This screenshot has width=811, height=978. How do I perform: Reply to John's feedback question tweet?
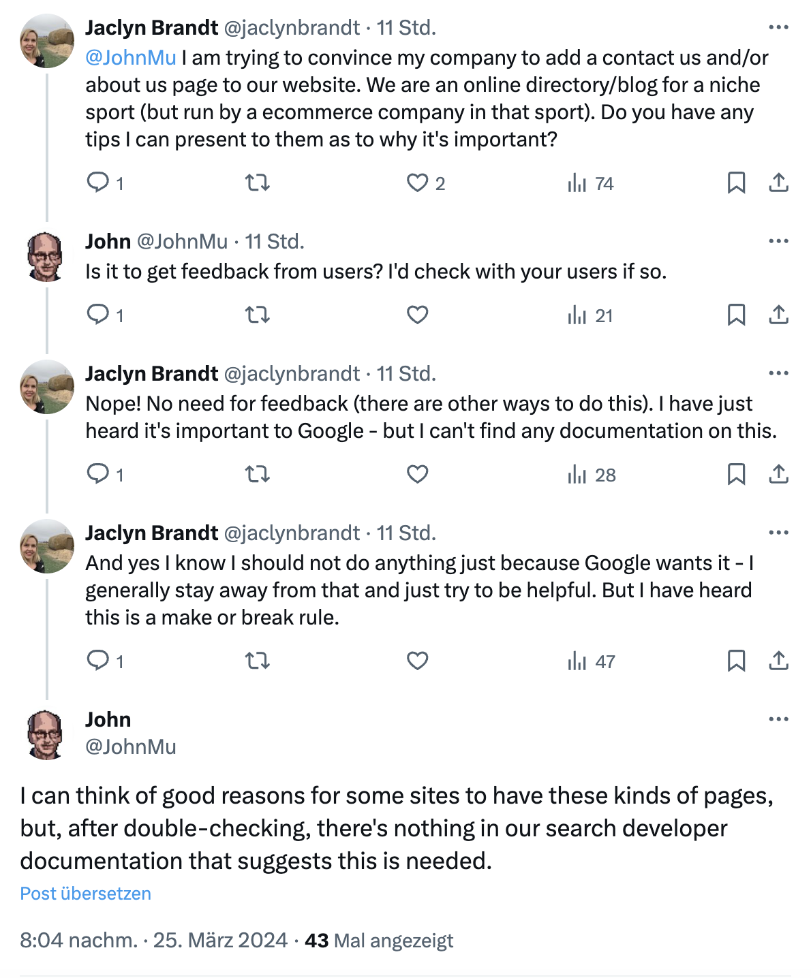[x=98, y=315]
